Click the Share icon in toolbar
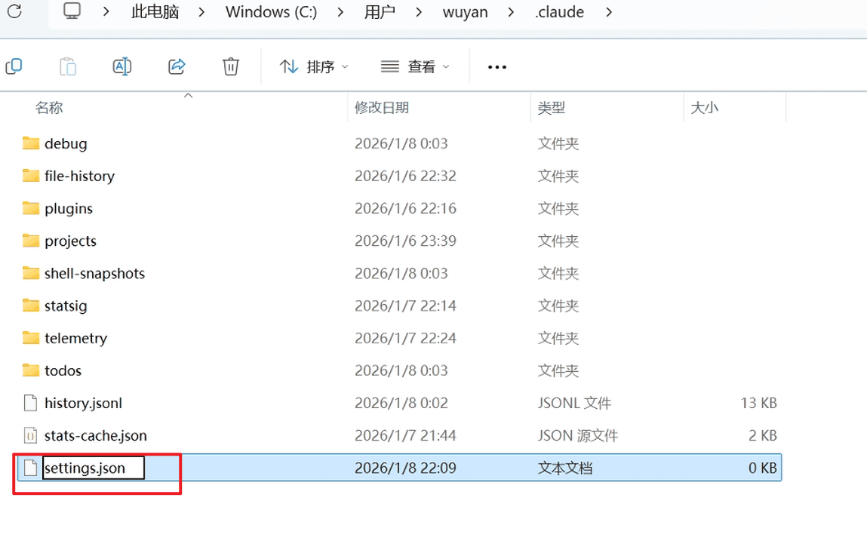This screenshot has width=867, height=559. coord(177,66)
